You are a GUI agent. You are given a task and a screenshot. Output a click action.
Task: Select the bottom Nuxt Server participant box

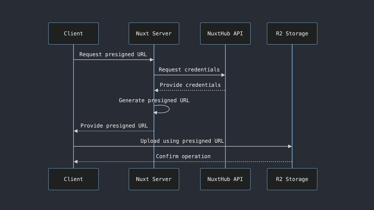pyautogui.click(x=153, y=179)
